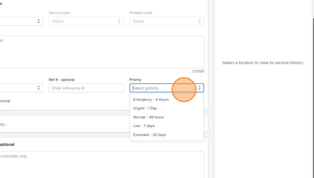
Task: Select Urgent - 1 Day option
Action: 145,108
